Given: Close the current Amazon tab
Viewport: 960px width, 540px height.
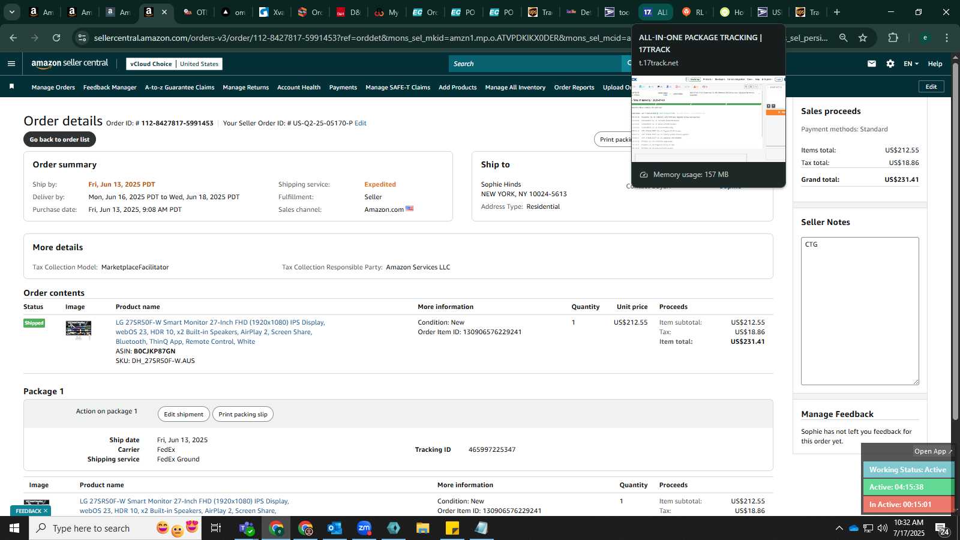Looking at the screenshot, I should pos(164,12).
